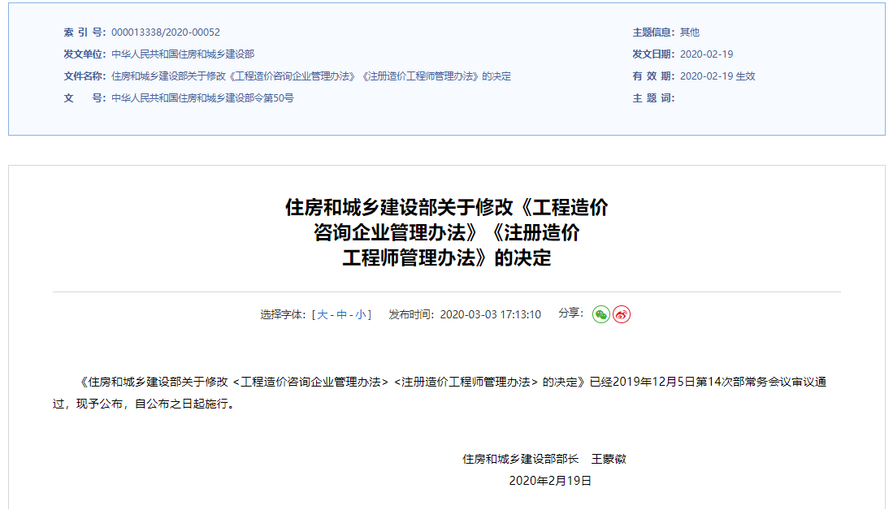This screenshot has height=510, width=893.
Task: Click the 主题词 label
Action: point(653,98)
